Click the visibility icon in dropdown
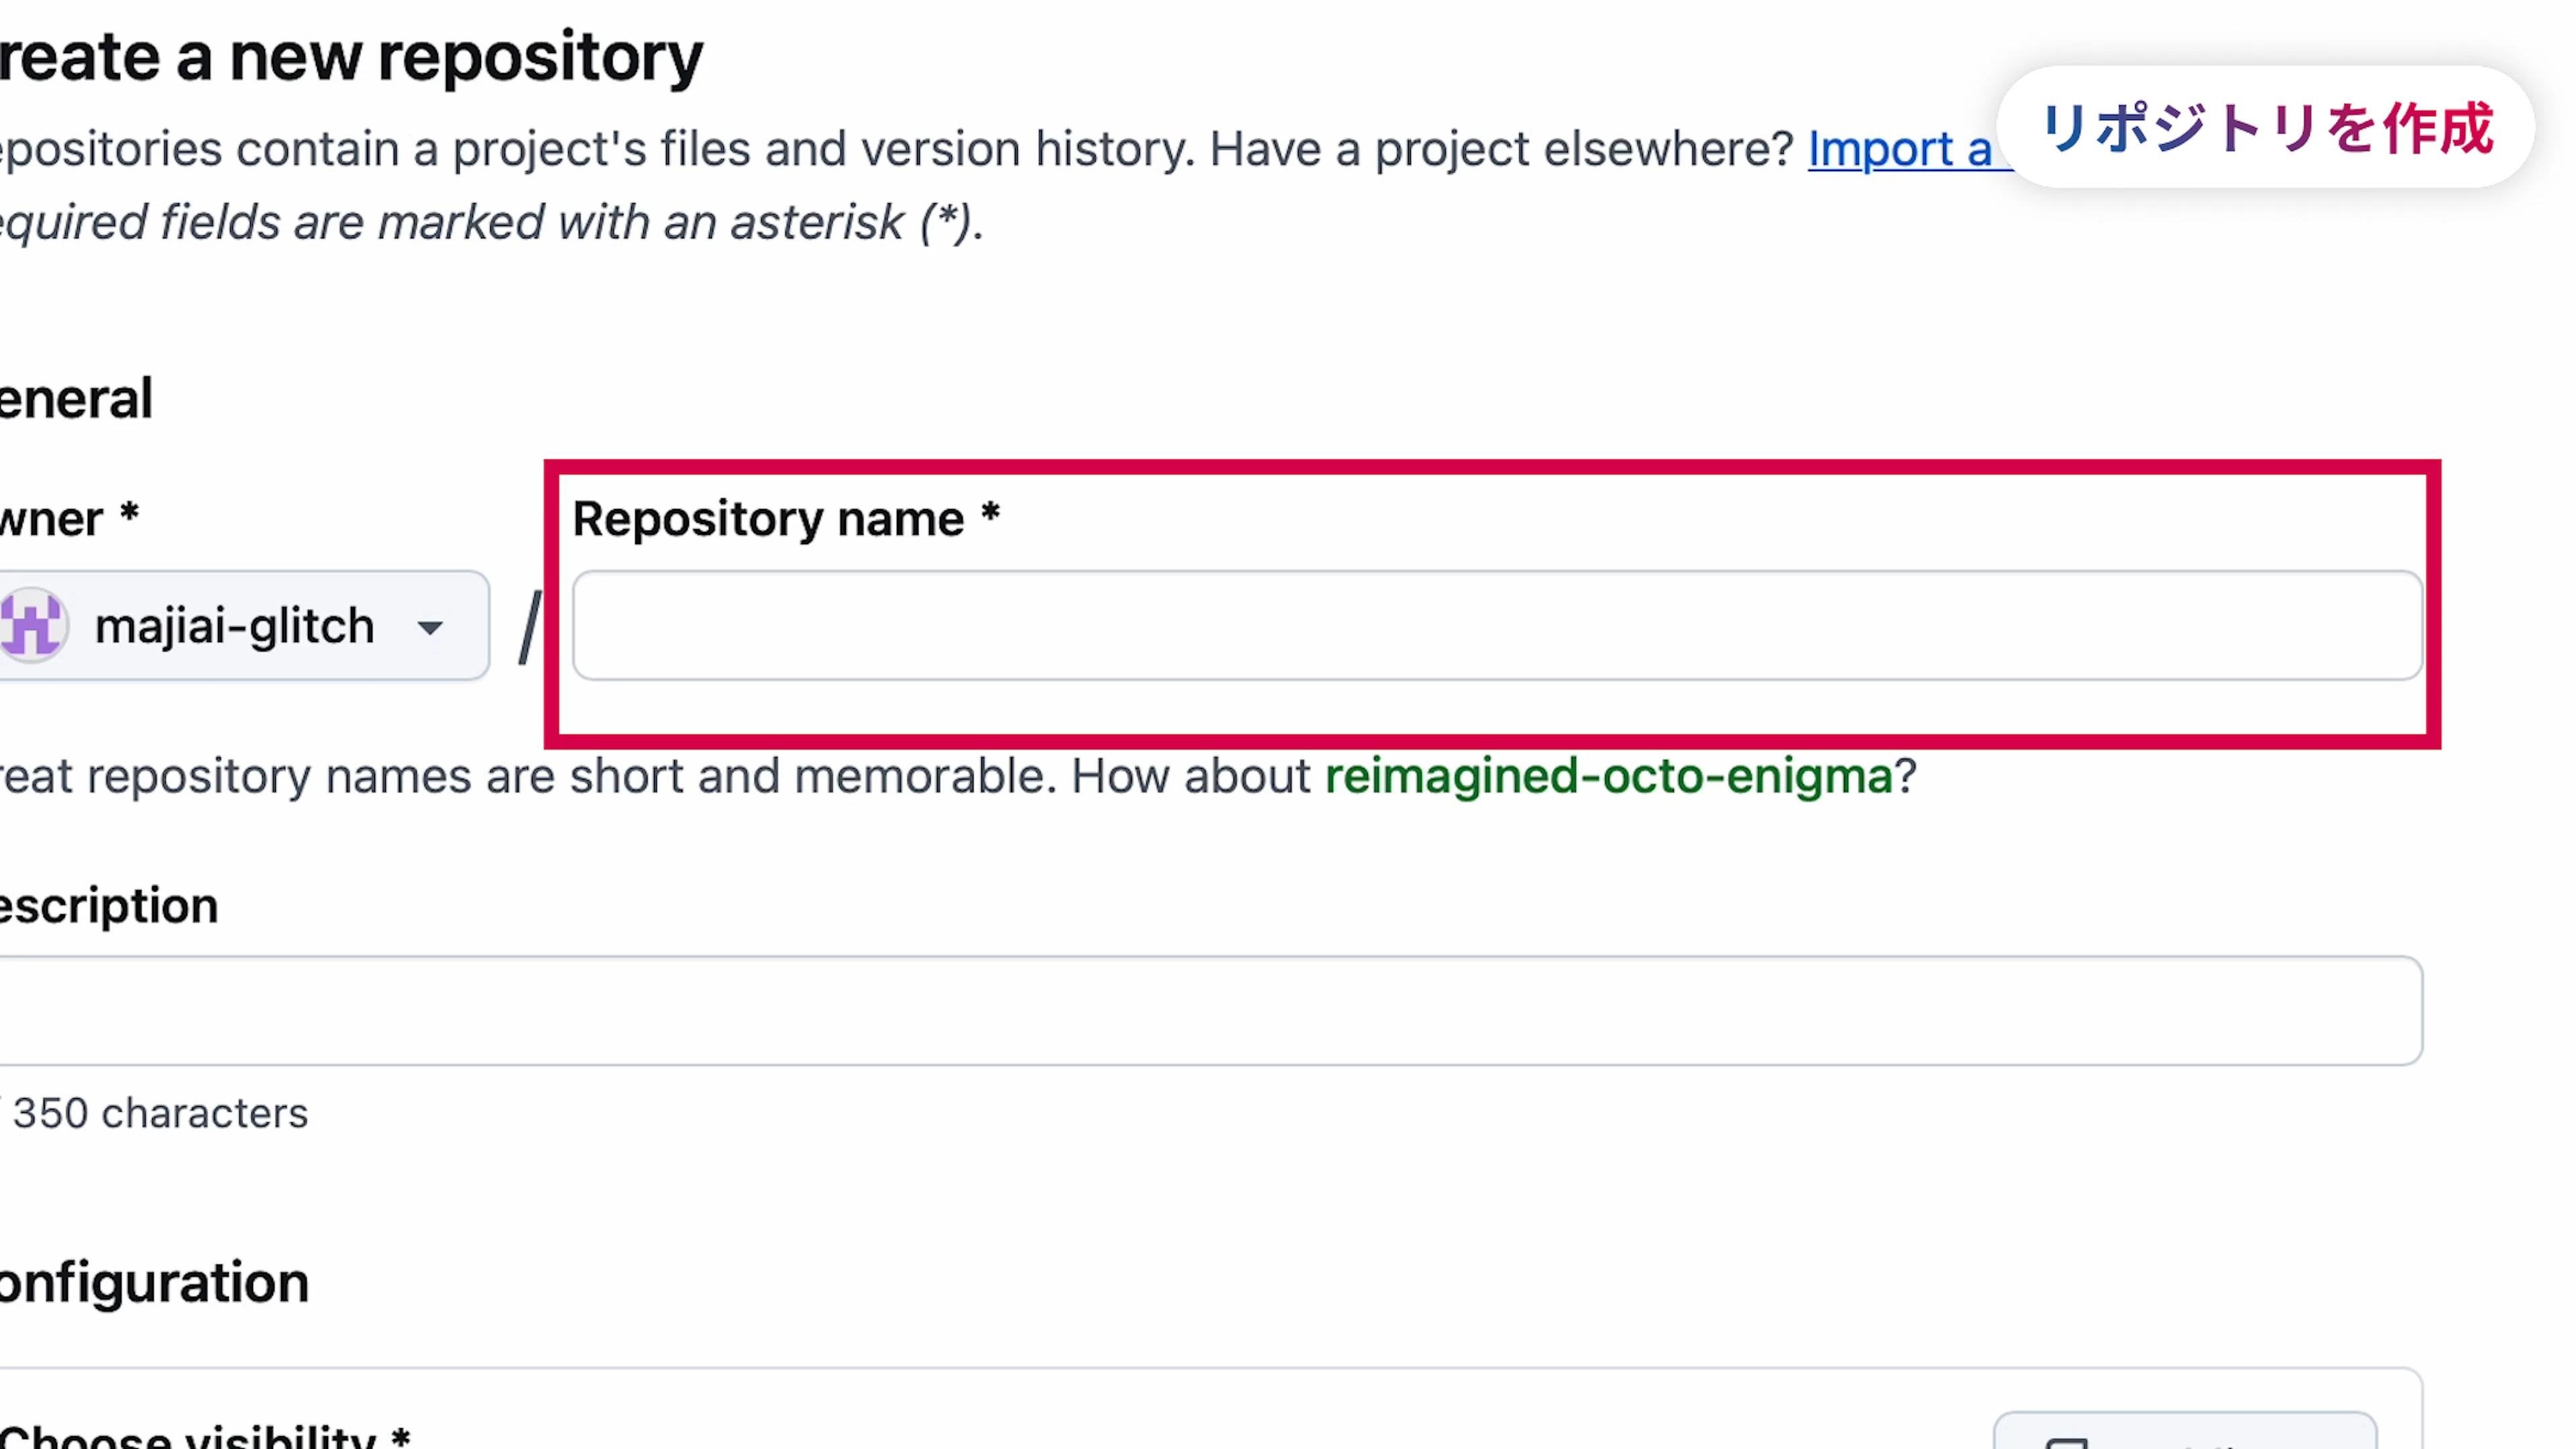Image resolution: width=2576 pixels, height=1449 pixels. (2066, 1442)
